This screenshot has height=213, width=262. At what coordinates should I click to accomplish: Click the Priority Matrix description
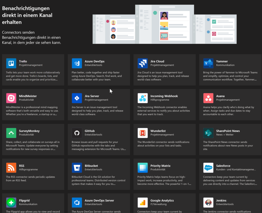coord(164,181)
